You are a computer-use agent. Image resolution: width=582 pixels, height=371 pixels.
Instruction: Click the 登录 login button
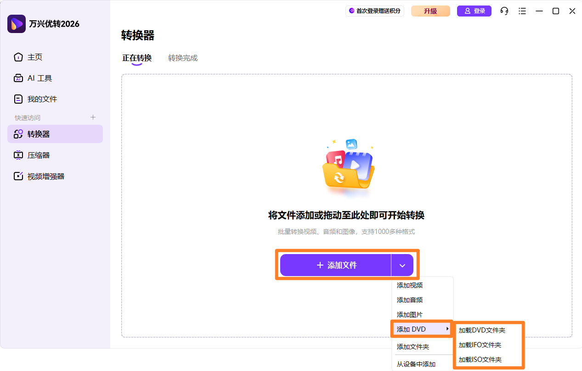474,11
